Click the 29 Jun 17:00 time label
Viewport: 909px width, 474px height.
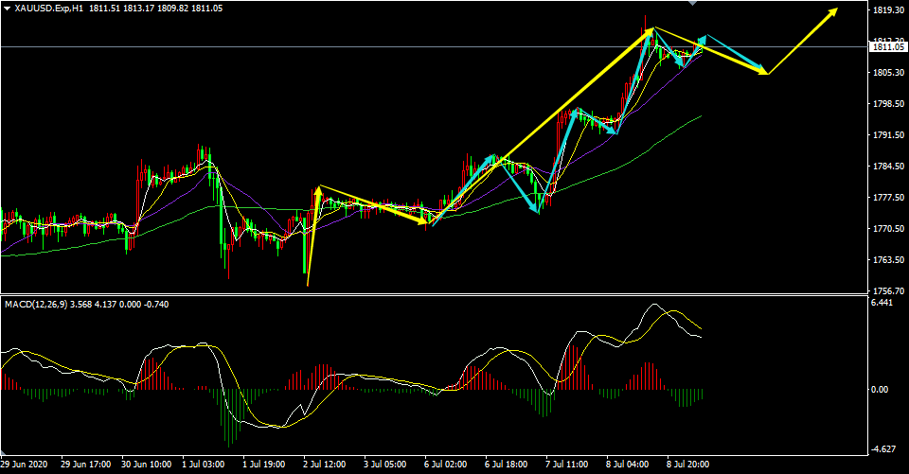tap(86, 465)
